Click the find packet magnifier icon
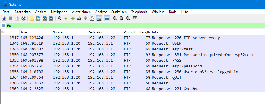 tap(59, 18)
